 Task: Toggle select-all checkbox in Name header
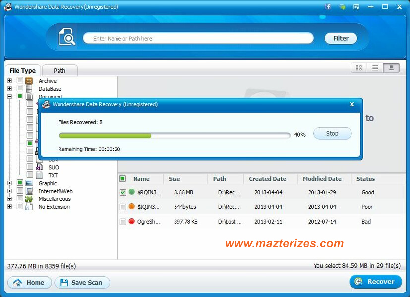coord(122,179)
